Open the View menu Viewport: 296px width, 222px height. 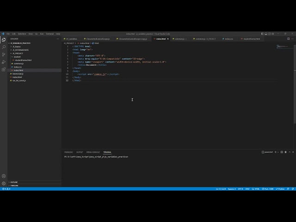point(31,34)
